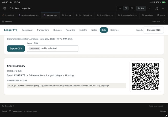Go to the Dashboard page

[27, 30]
